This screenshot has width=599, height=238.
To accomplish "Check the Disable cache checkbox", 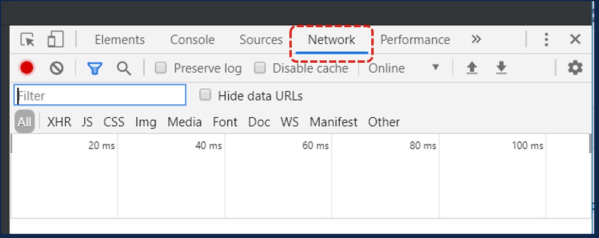I will (260, 68).
